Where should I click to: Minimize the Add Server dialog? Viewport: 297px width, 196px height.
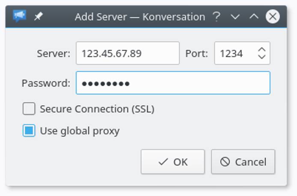pyautogui.click(x=235, y=17)
